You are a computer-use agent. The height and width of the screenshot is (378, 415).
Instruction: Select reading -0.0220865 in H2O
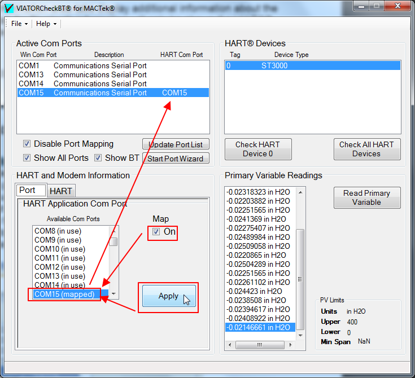[260, 255]
